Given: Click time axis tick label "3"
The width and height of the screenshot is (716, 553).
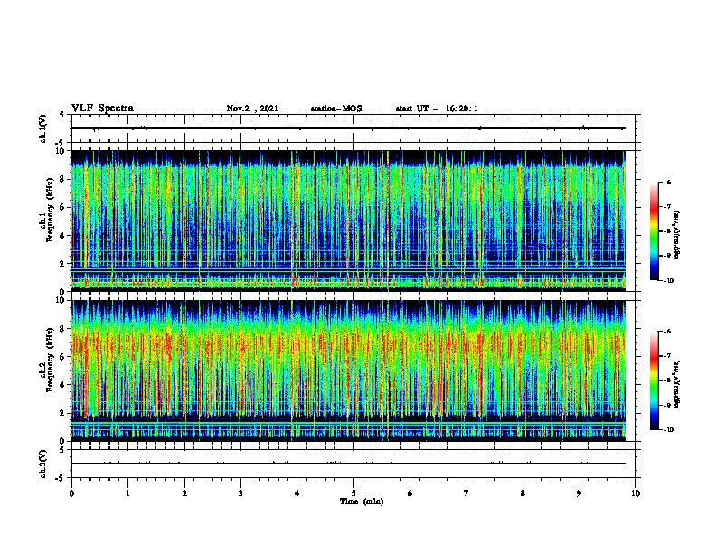Looking at the screenshot, I should click(x=240, y=493).
